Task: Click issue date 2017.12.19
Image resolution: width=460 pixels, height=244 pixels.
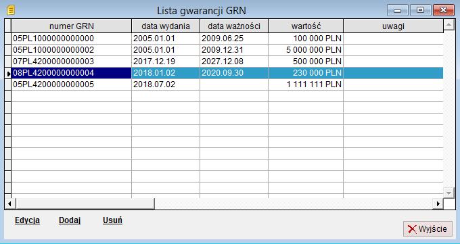Action: 154,62
